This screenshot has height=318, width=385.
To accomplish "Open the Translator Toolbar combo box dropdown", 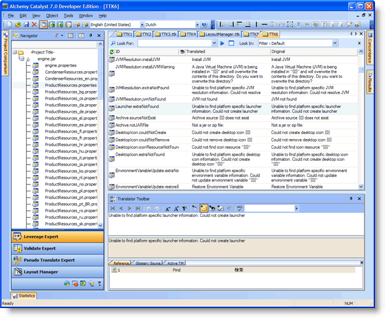I will [x=296, y=208].
